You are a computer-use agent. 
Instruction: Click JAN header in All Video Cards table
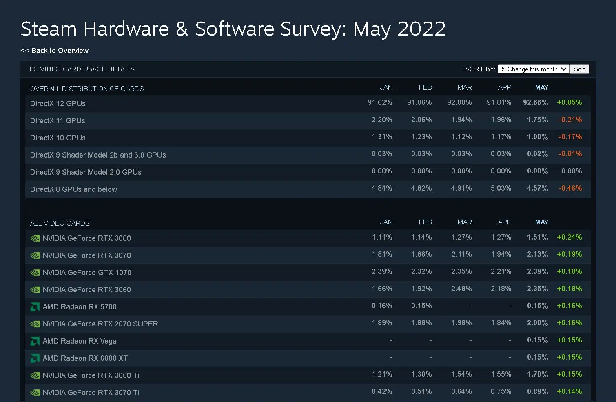click(386, 222)
